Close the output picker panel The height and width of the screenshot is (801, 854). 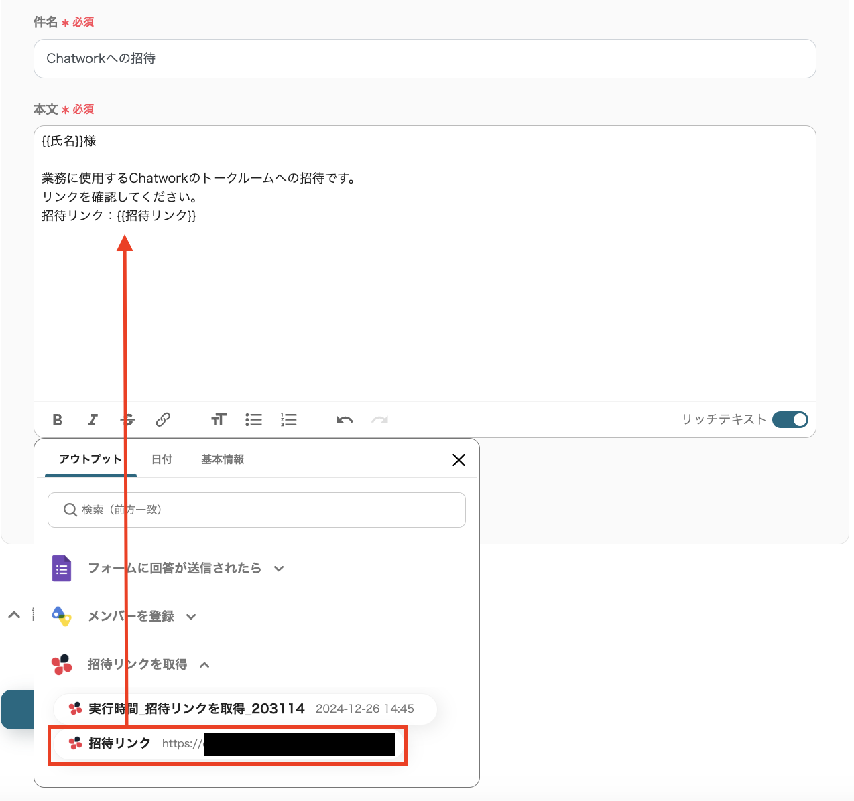459,460
